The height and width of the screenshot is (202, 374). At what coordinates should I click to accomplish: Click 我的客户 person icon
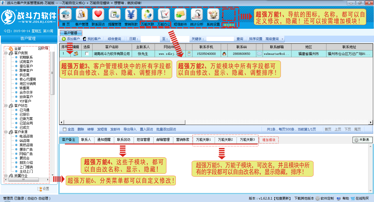click(85, 39)
